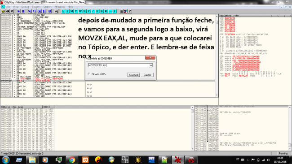Close the Assemble dialog with red X
The image size is (292, 164).
(150, 57)
